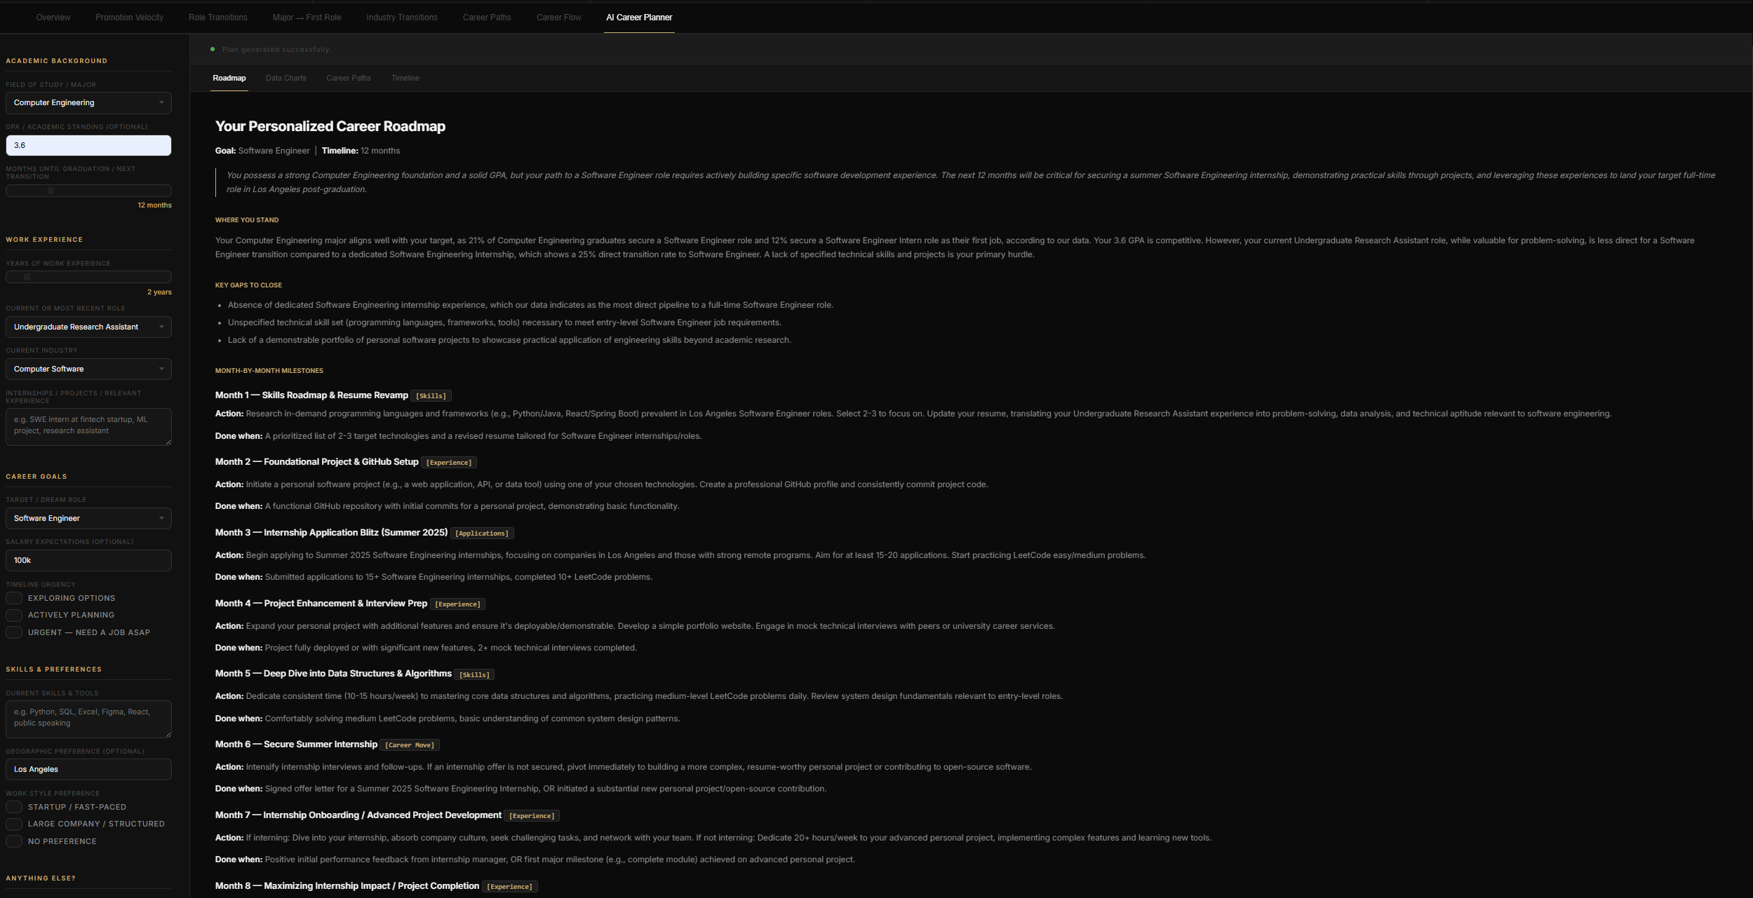Choose Large Company / Structured option

(x=14, y=824)
